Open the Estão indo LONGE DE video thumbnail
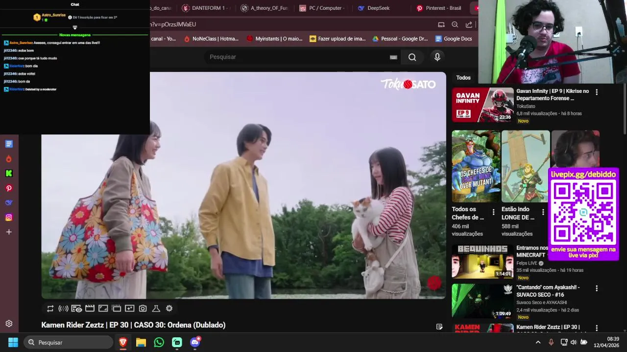The height and width of the screenshot is (352, 627). click(x=525, y=166)
